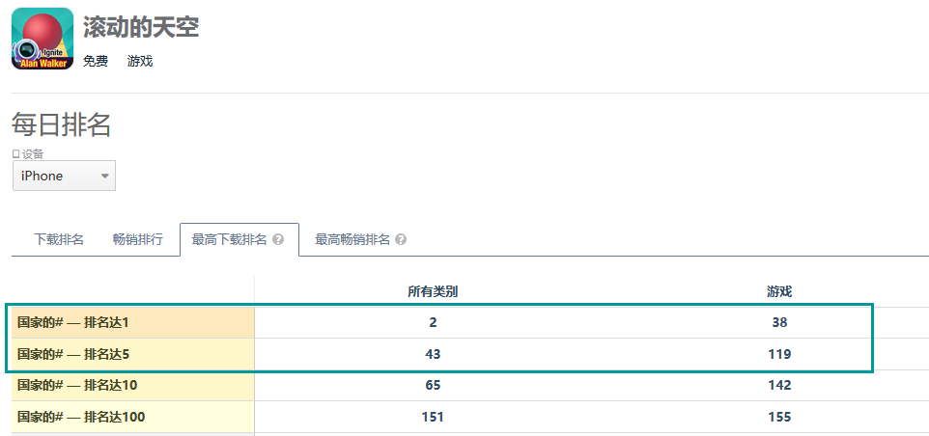This screenshot has height=436, width=929.
Task: Click the 免费 label under app title
Action: tap(96, 61)
